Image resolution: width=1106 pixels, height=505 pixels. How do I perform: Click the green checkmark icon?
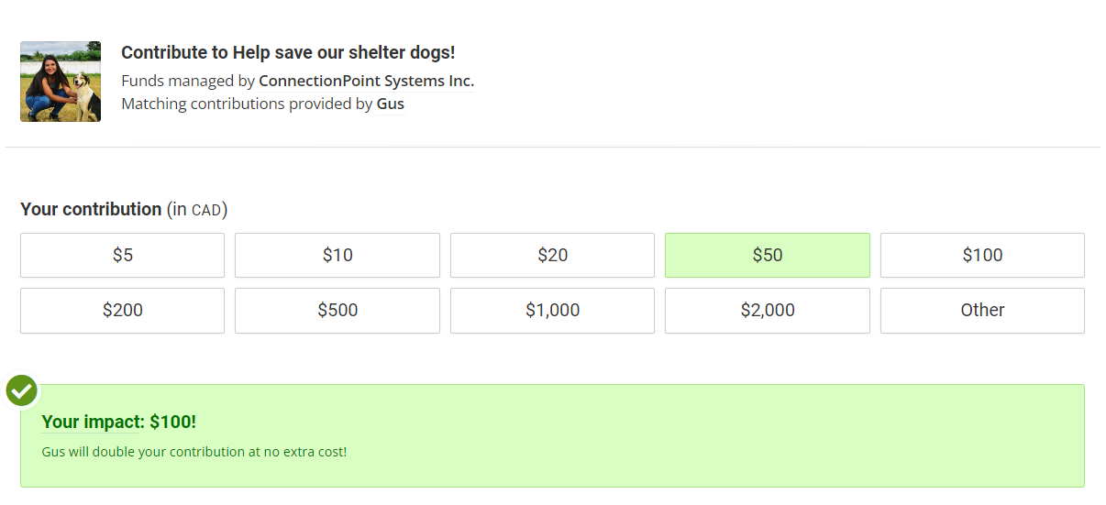(22, 390)
